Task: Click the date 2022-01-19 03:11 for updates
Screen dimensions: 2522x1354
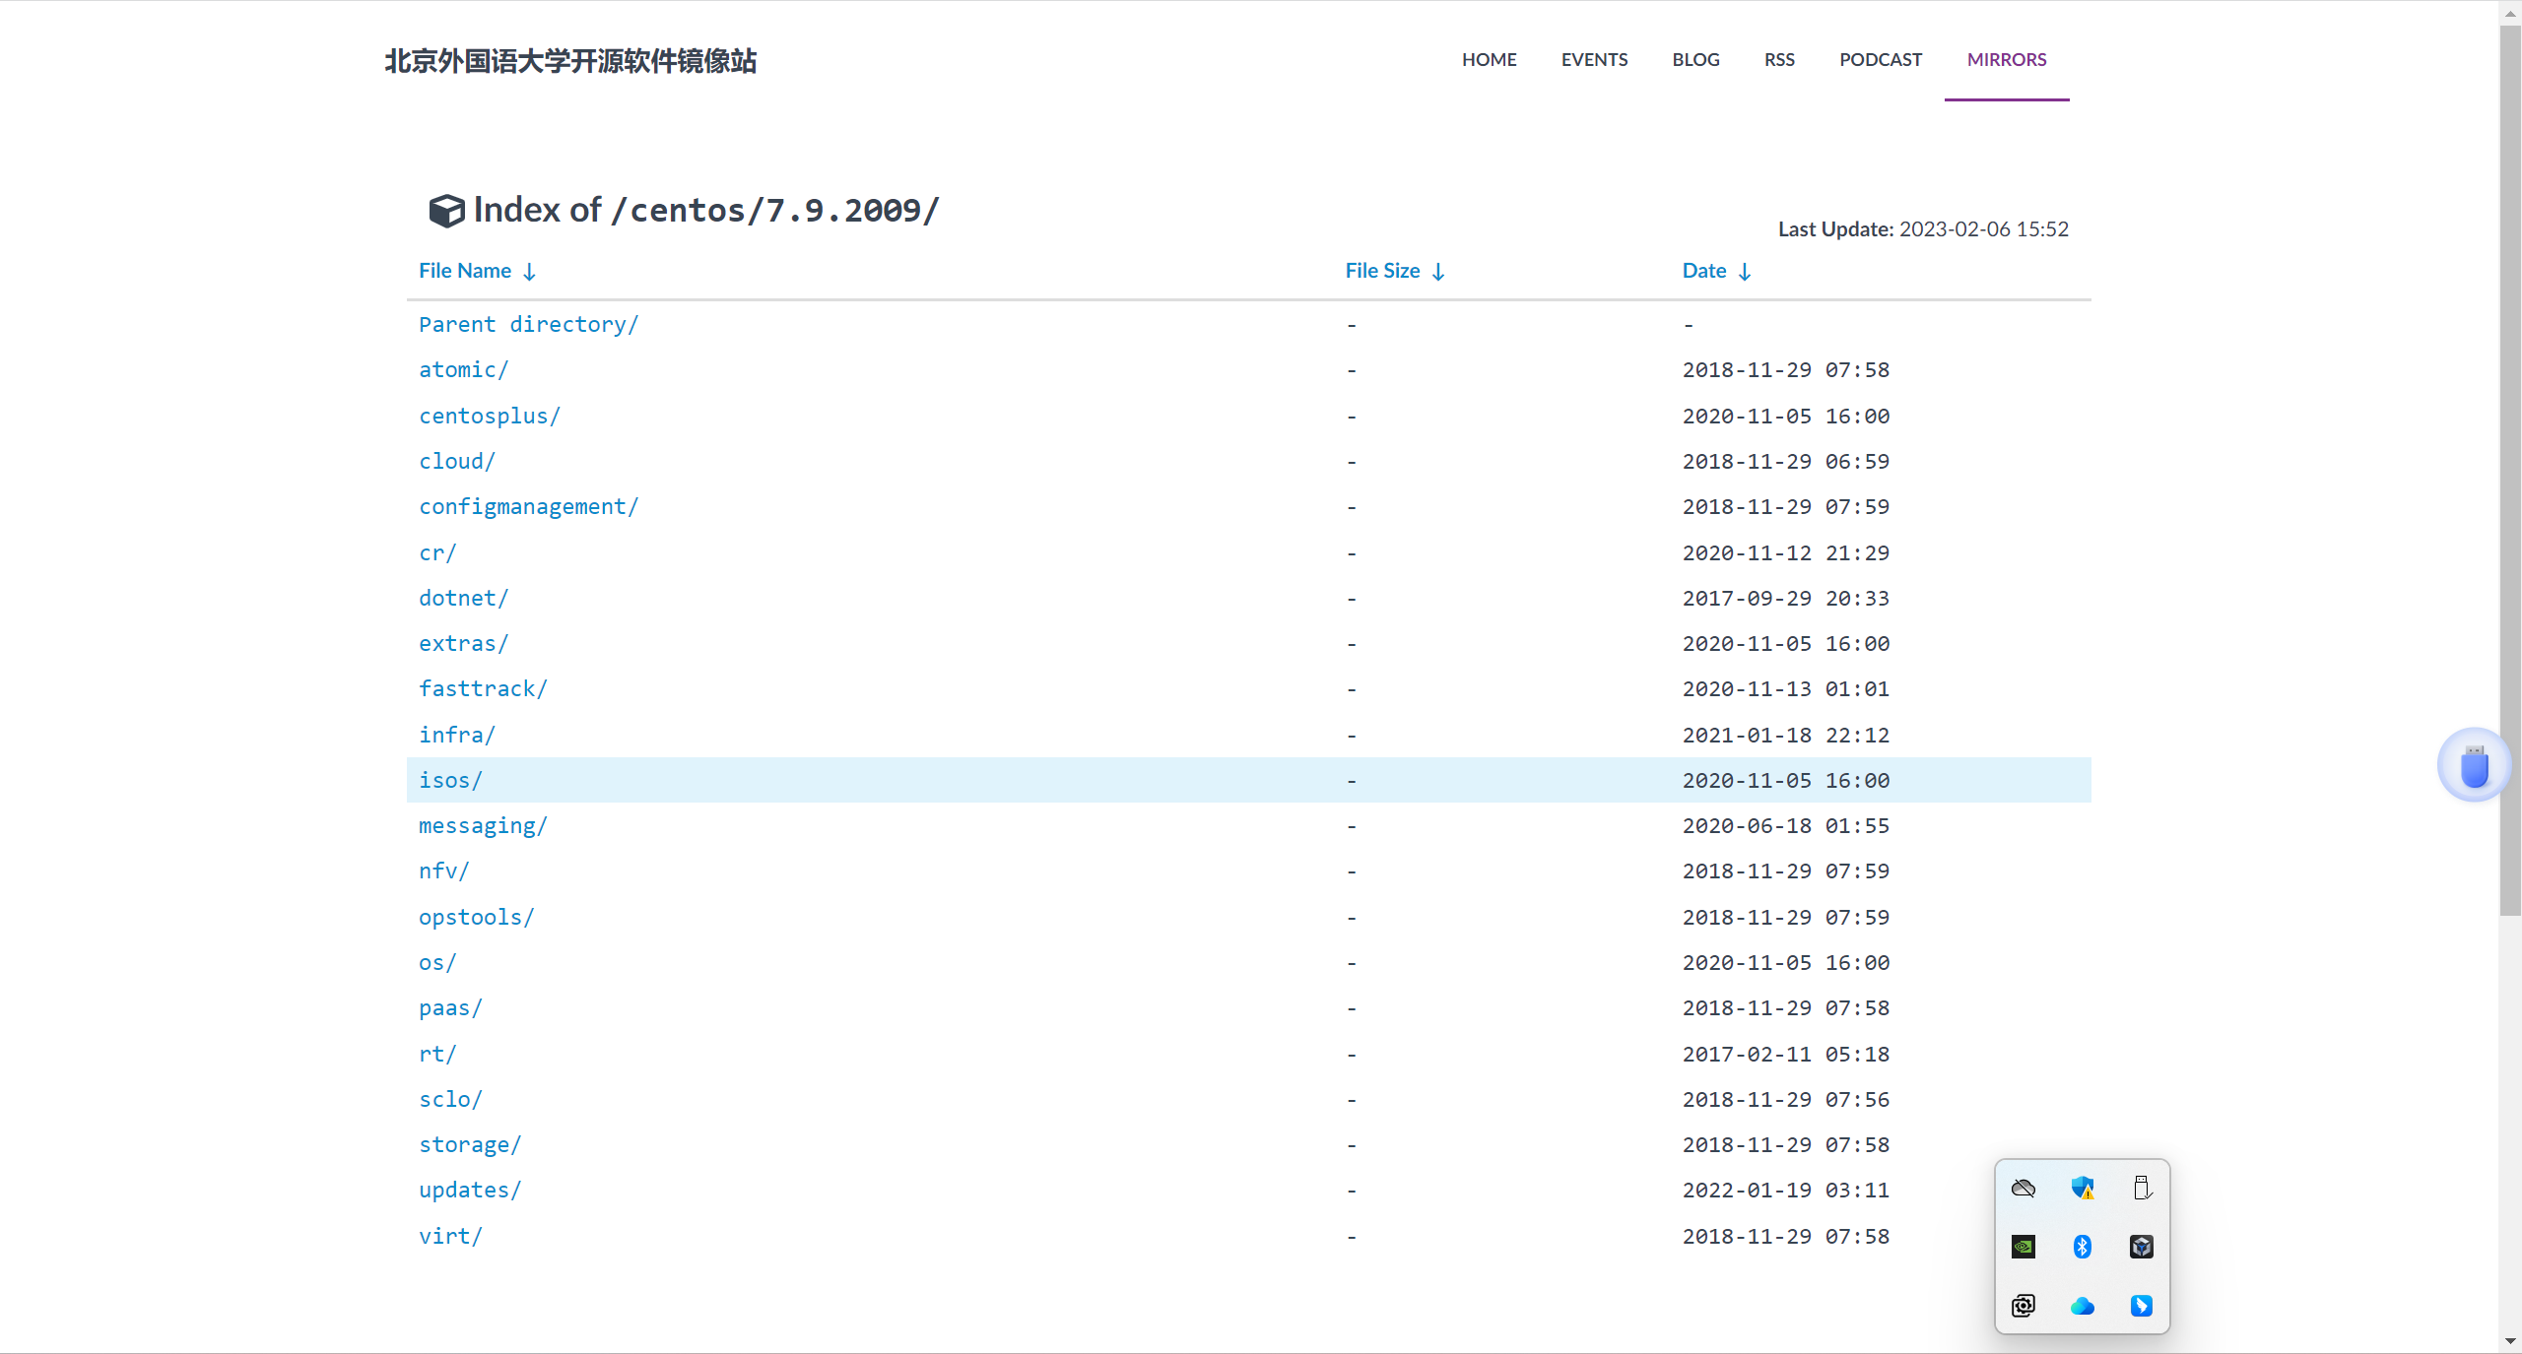Action: [1786, 1190]
